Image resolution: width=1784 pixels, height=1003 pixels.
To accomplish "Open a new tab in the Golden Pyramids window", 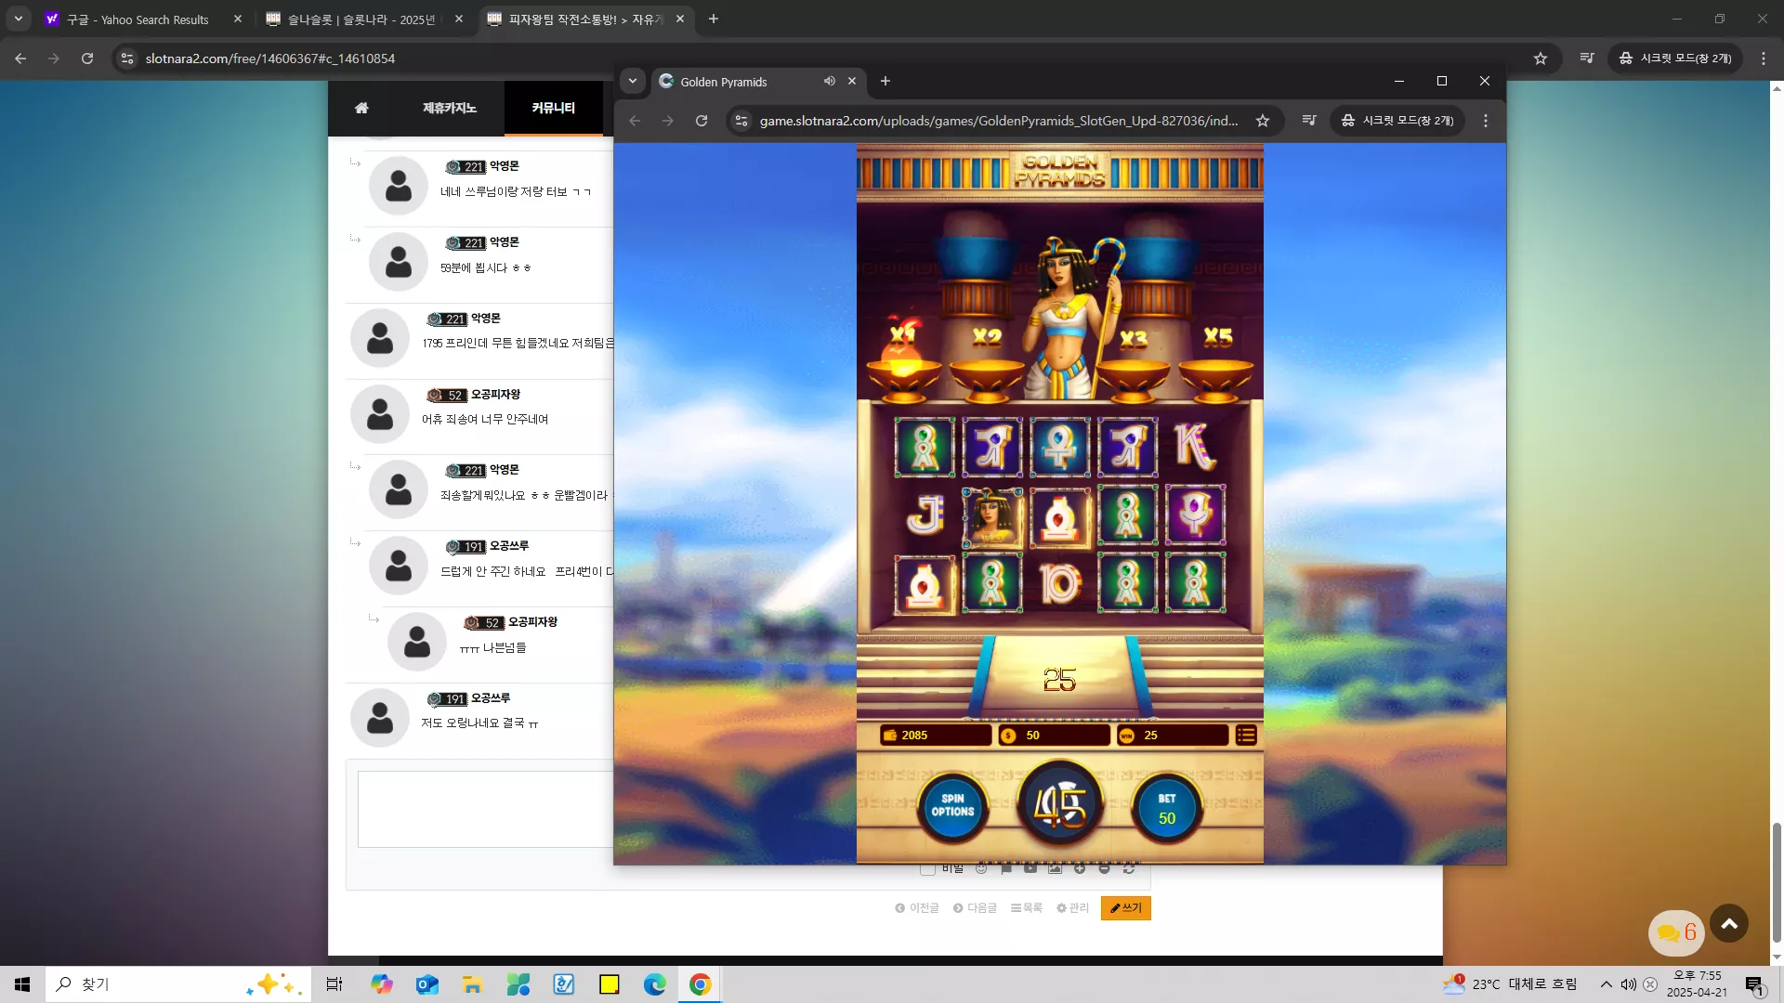I will click(885, 82).
